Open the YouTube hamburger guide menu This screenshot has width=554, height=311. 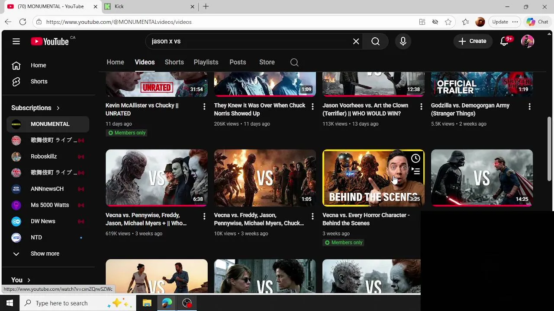(16, 41)
